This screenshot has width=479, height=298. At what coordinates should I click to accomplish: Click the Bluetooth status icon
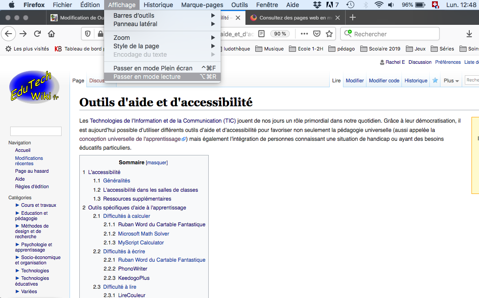click(x=366, y=5)
